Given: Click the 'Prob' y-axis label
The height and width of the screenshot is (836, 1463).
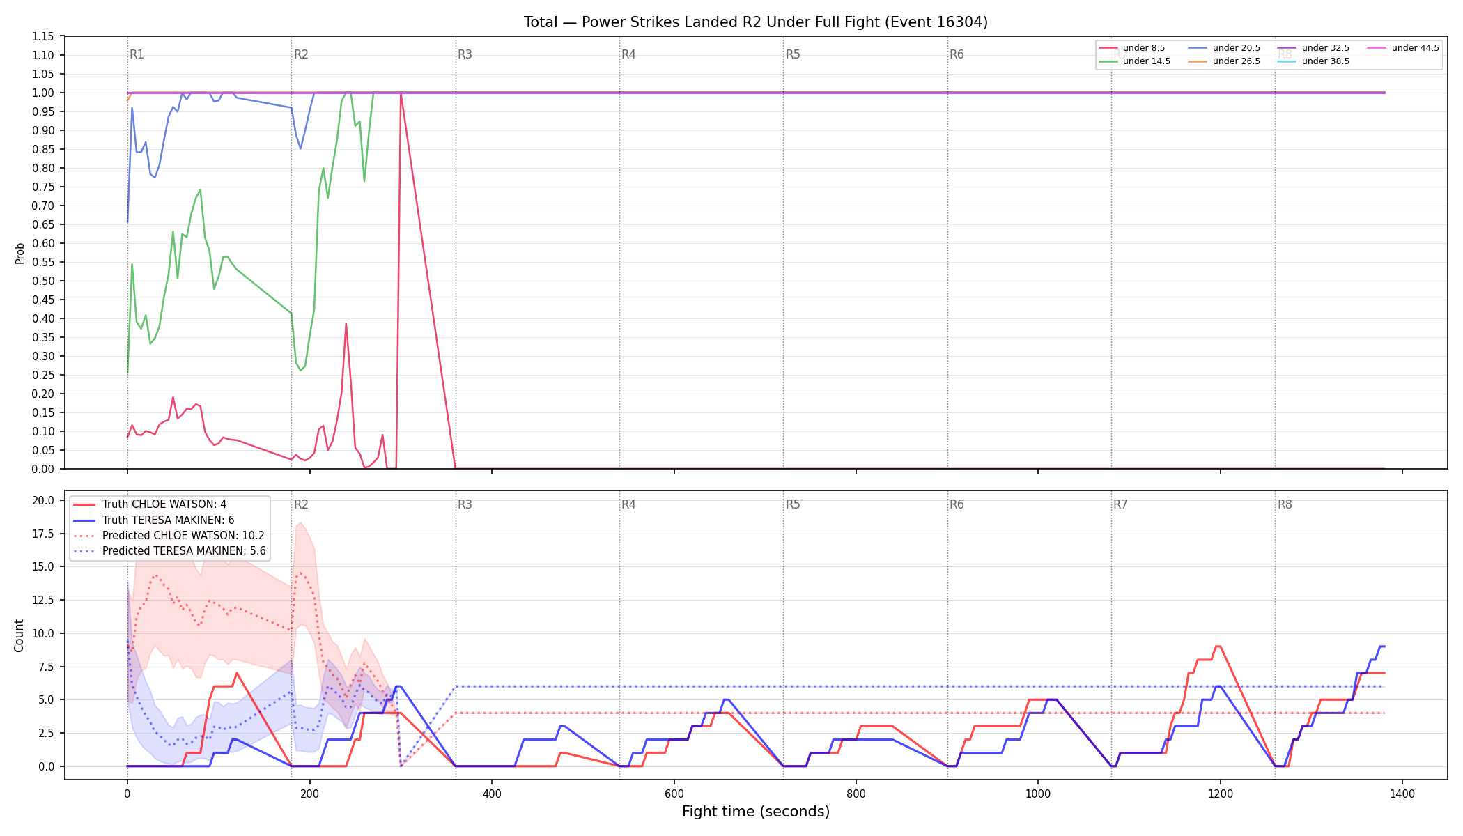Looking at the screenshot, I should (x=20, y=253).
